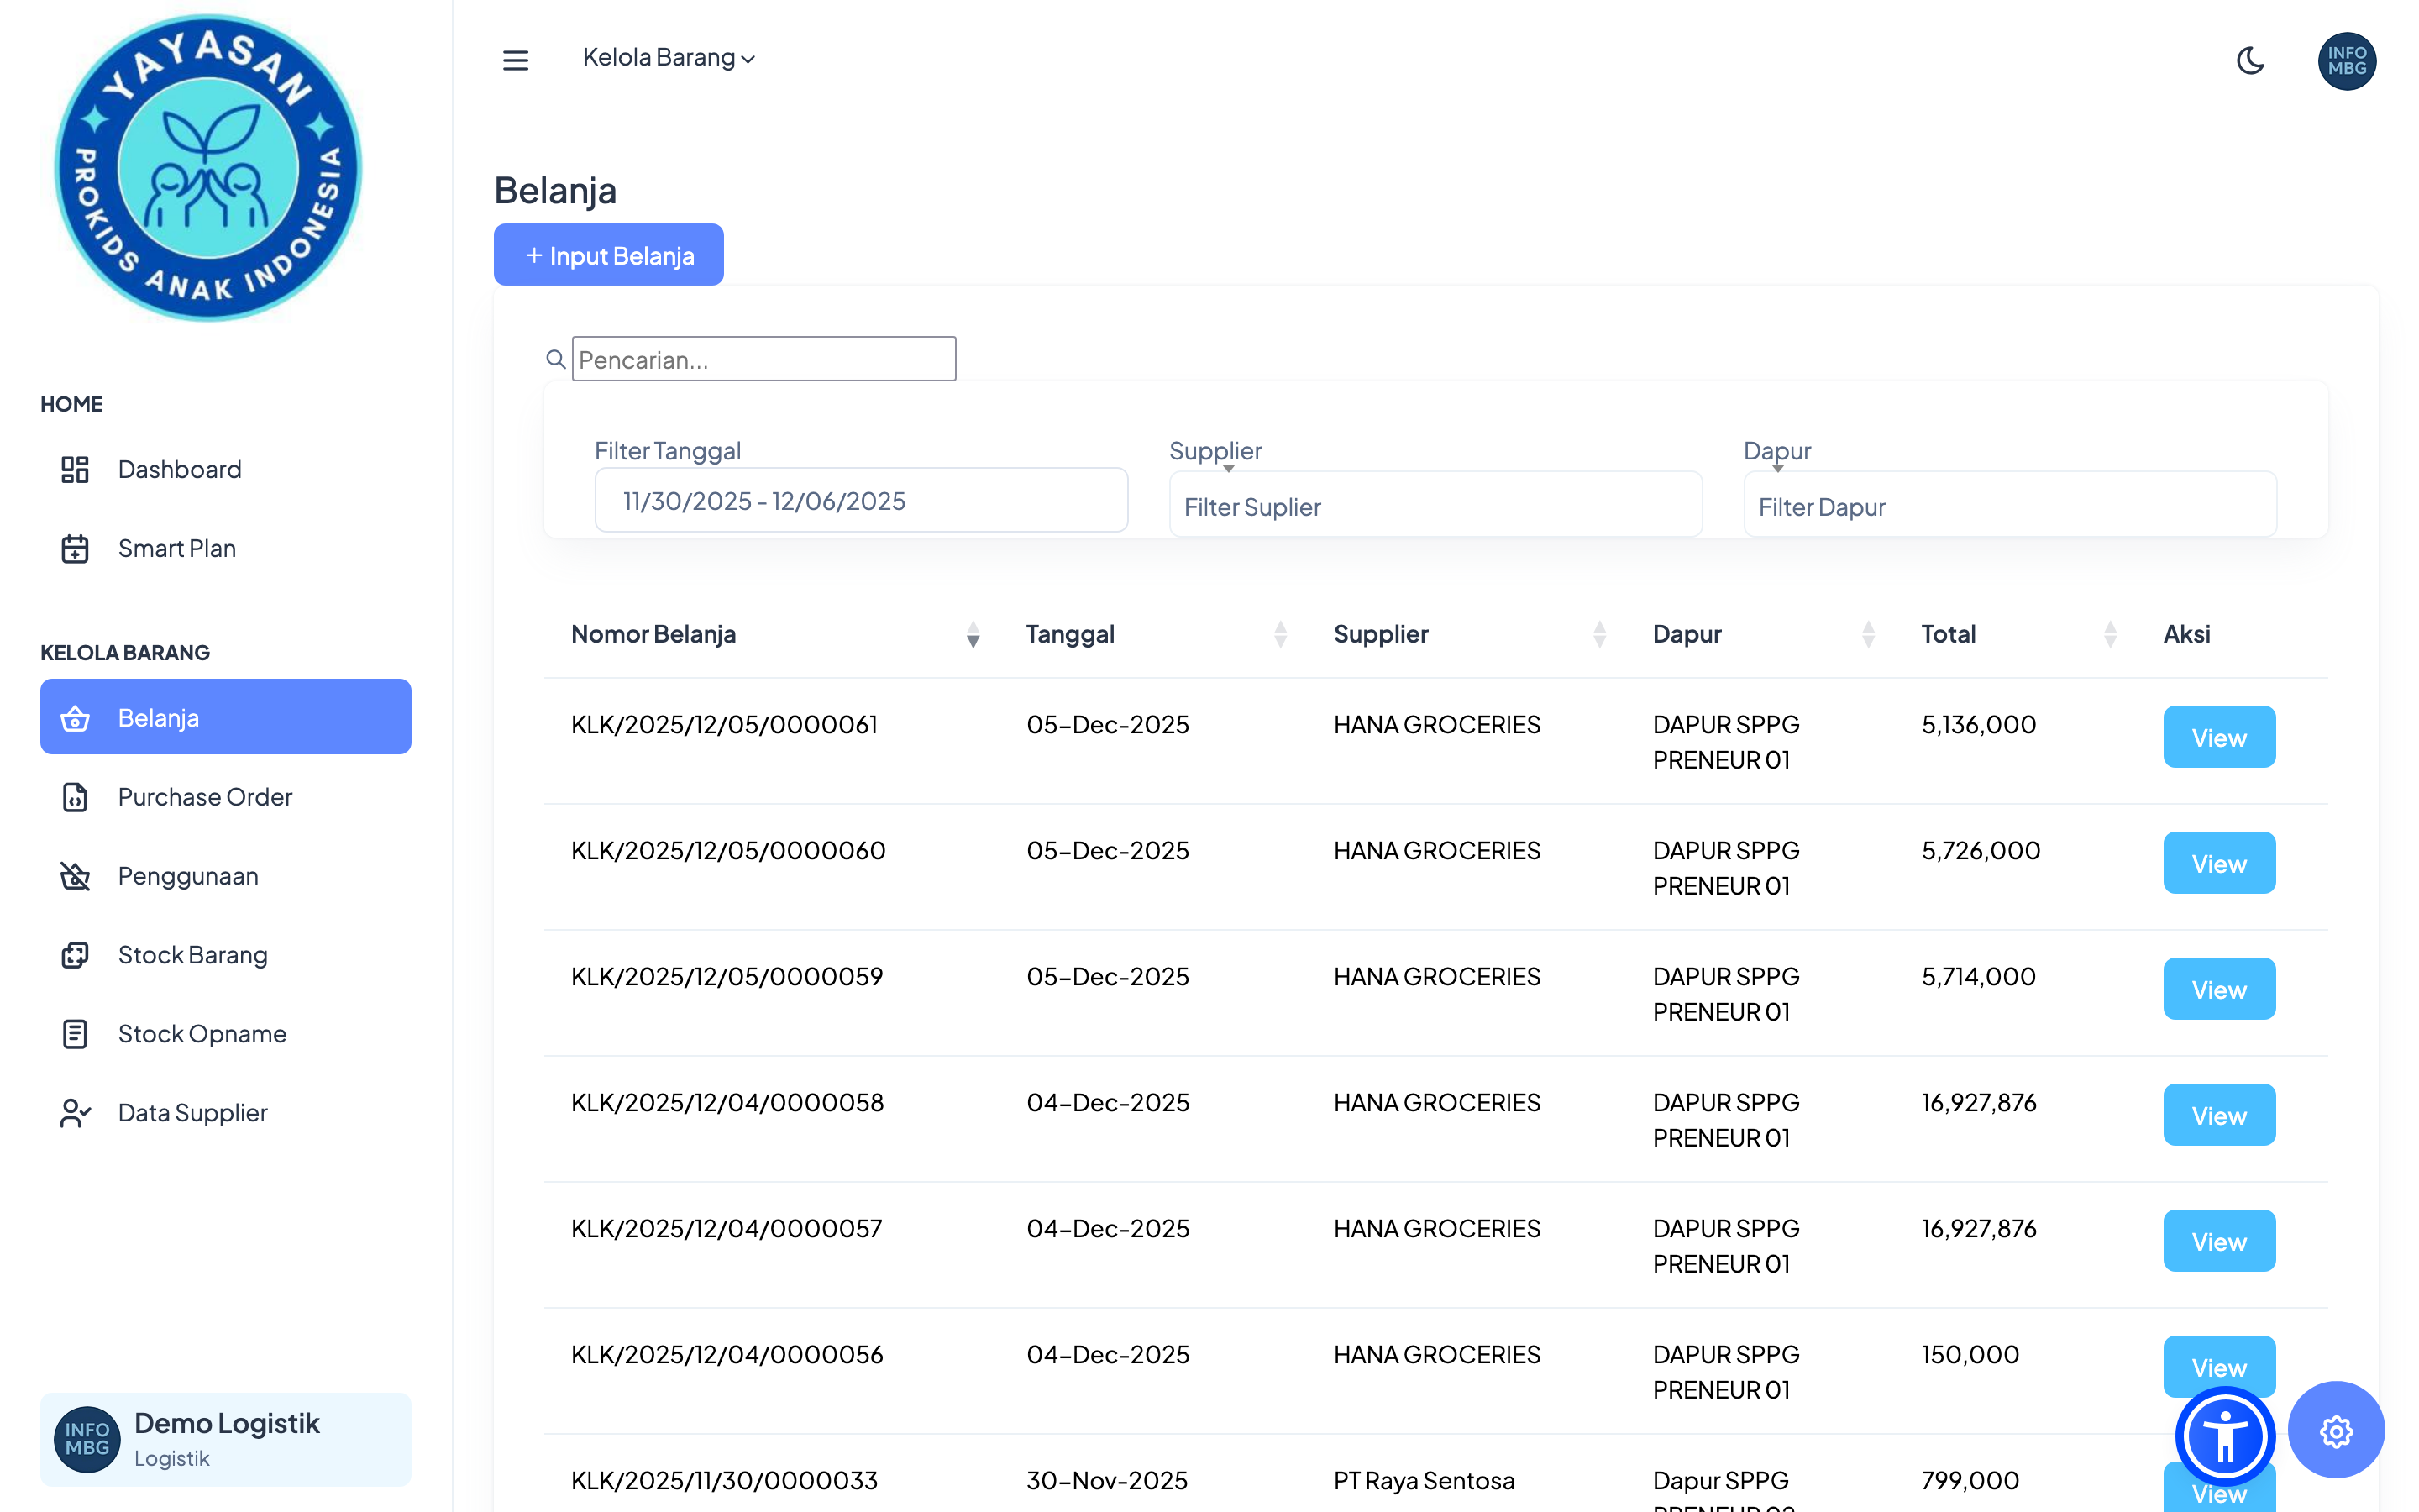
Task: Click the search magnifier icon
Action: (x=556, y=359)
